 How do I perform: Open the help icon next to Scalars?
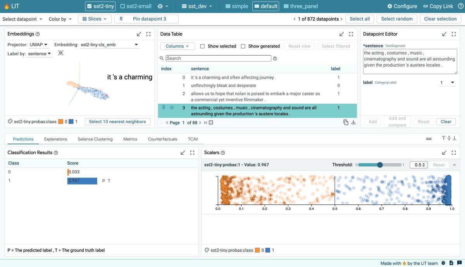click(x=223, y=153)
